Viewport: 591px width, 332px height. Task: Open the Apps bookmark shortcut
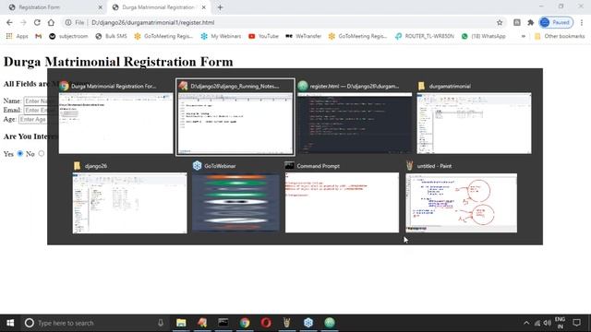[17, 36]
